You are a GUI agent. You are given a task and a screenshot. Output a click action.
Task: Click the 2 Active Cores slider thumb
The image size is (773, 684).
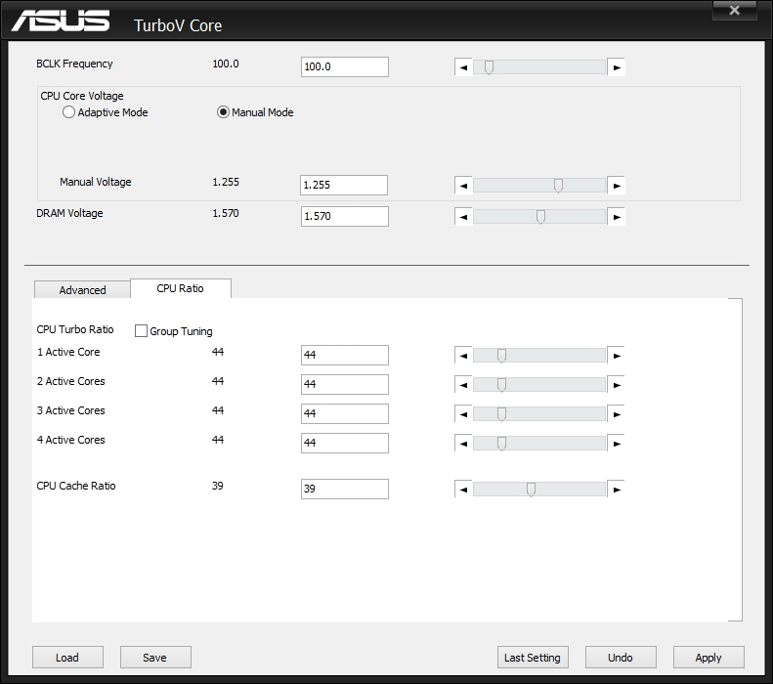point(501,385)
